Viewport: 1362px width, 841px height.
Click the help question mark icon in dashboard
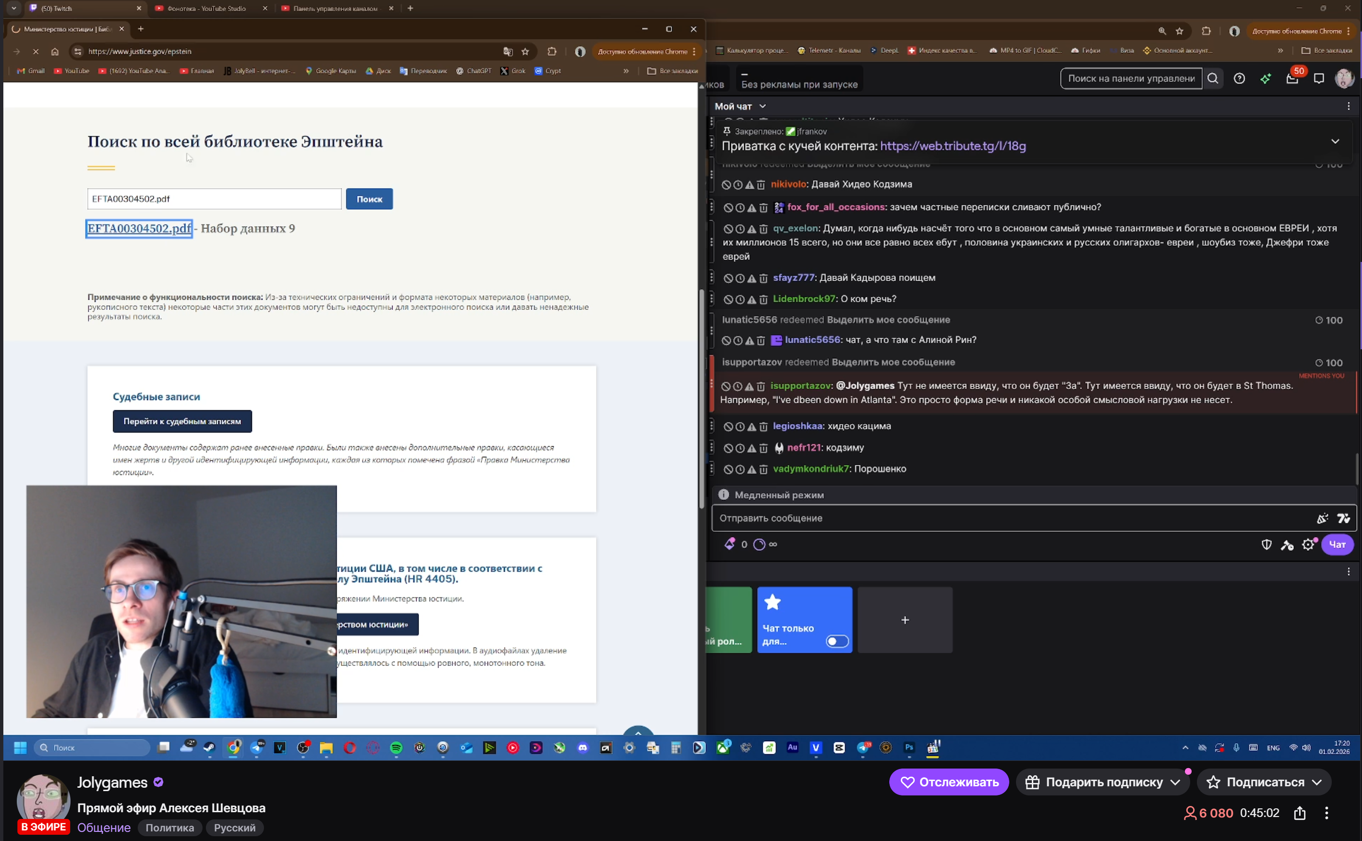click(1239, 78)
